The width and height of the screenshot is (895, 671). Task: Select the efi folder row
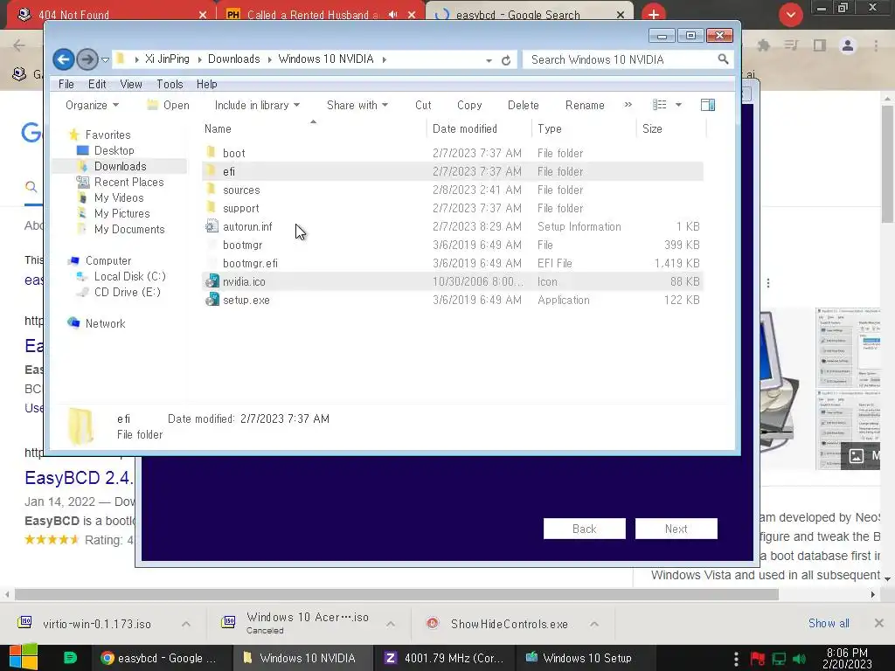pyautogui.click(x=452, y=171)
